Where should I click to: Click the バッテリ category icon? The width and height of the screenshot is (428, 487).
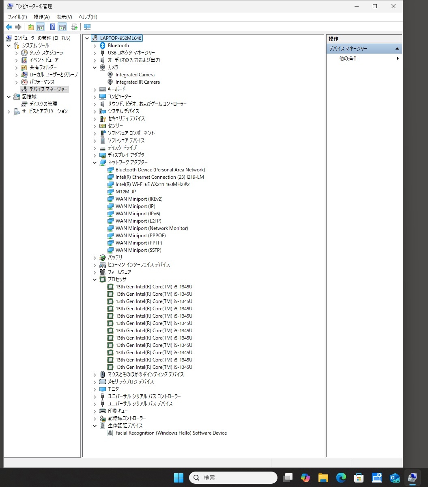click(x=103, y=258)
